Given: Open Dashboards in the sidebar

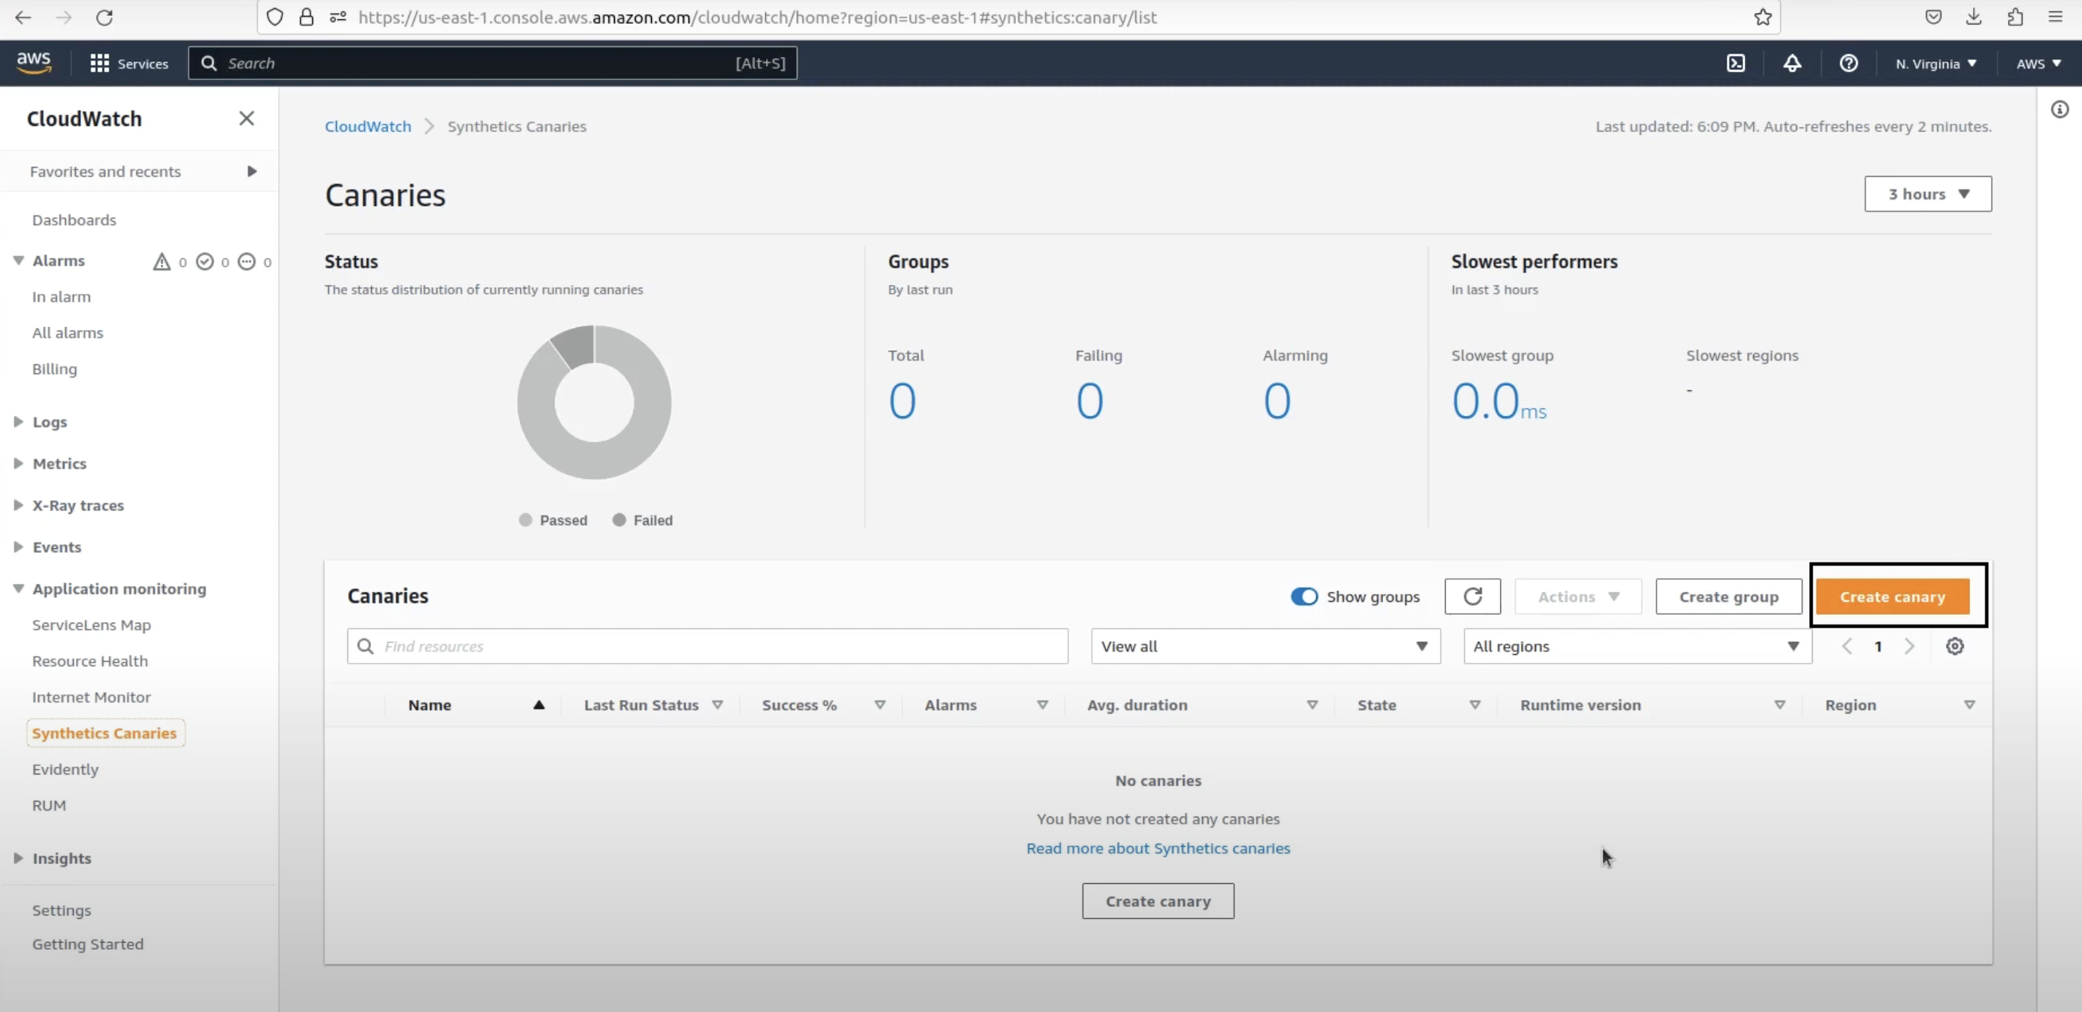Looking at the screenshot, I should 74,220.
